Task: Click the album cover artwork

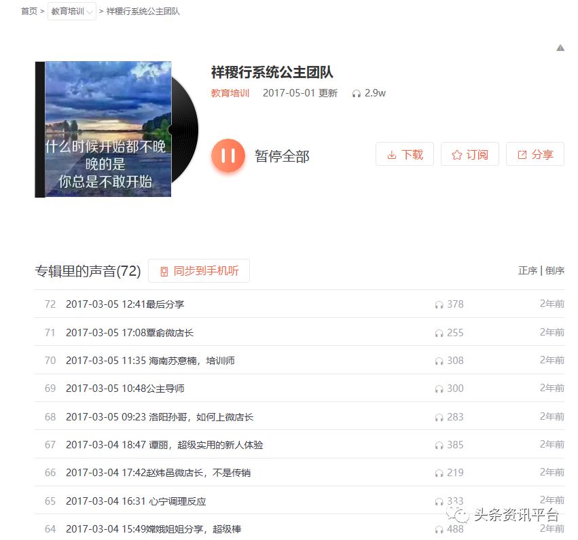Action: tap(108, 129)
